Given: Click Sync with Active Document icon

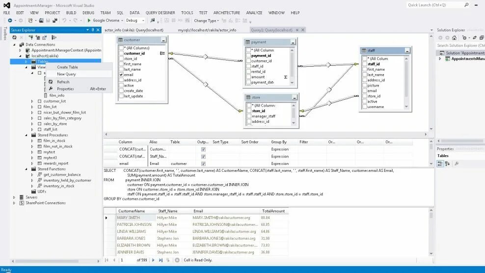Looking at the screenshot, I should (475, 38).
